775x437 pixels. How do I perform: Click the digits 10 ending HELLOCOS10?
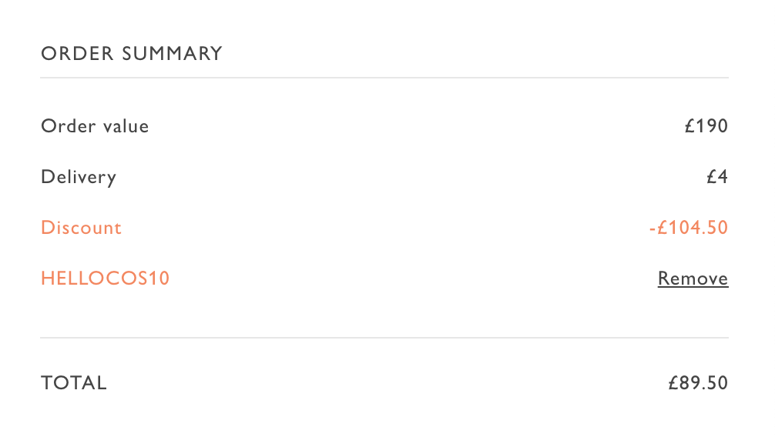point(159,279)
